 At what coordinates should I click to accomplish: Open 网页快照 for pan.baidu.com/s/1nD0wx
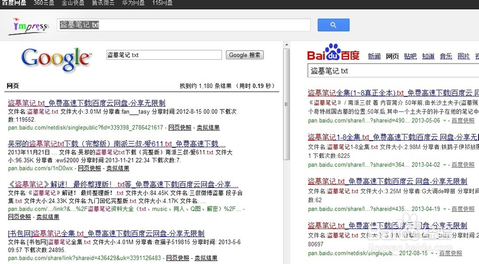click(90, 168)
